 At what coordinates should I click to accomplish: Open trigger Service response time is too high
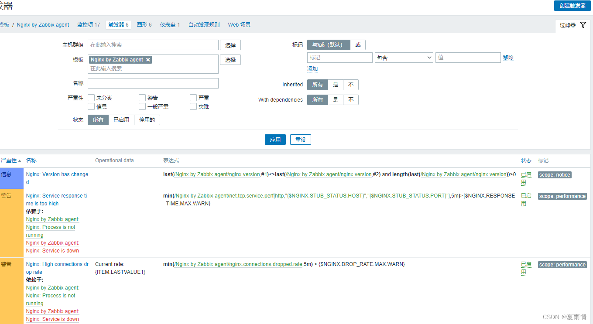(x=56, y=200)
